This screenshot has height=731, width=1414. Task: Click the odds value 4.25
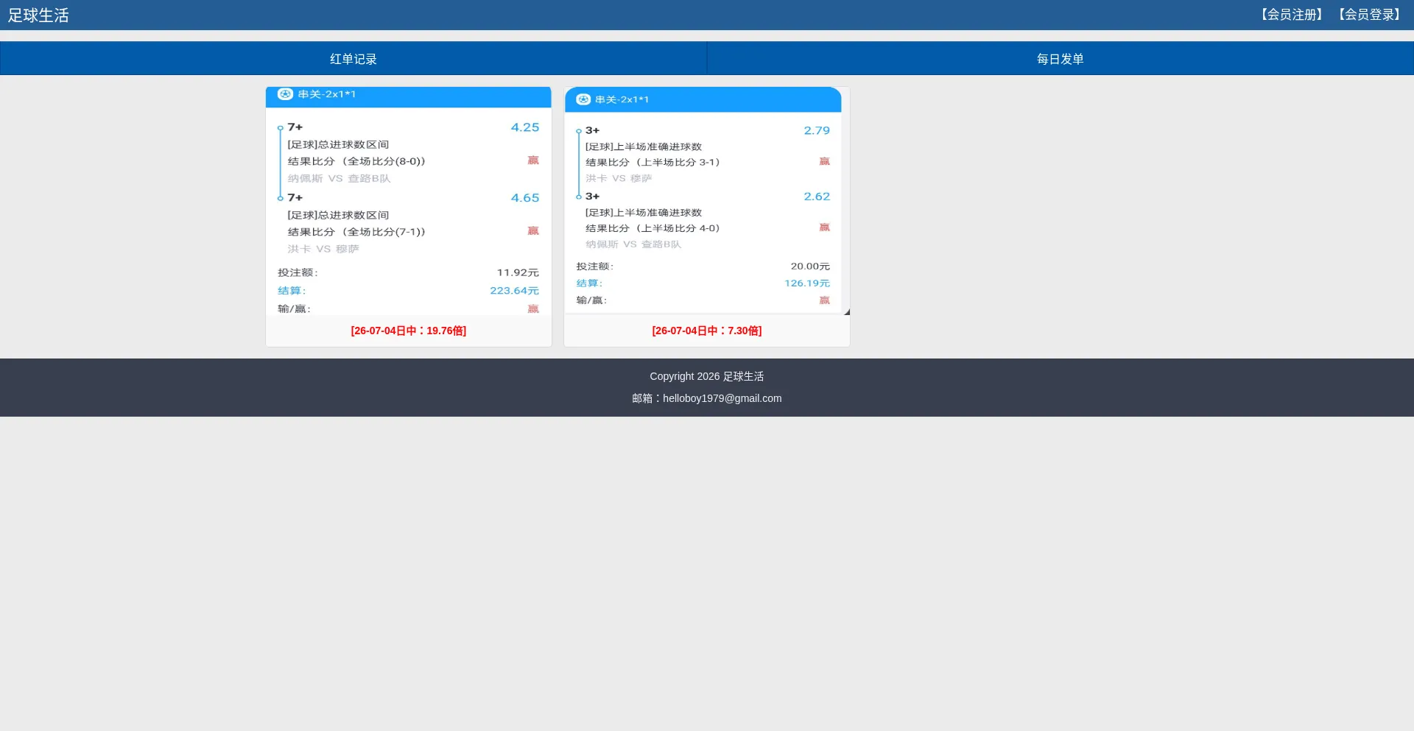[x=525, y=127]
